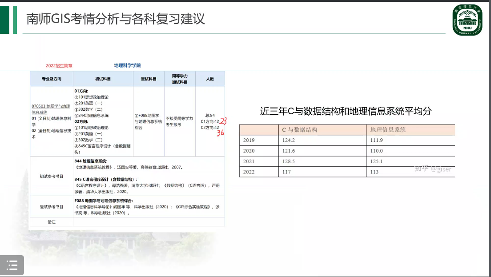Open the 070503 地图学与地理信息系统 link
This screenshot has height=277, width=491.
[x=51, y=109]
